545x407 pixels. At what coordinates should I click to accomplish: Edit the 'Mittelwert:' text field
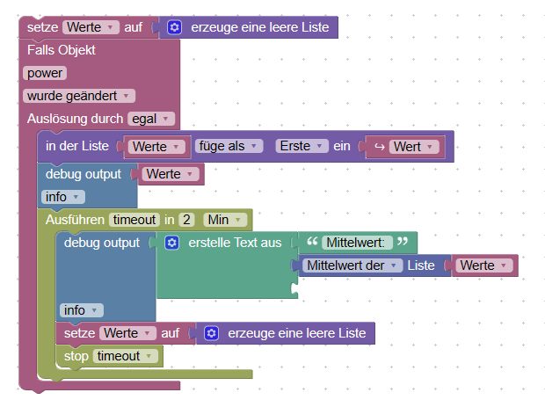pyautogui.click(x=357, y=242)
